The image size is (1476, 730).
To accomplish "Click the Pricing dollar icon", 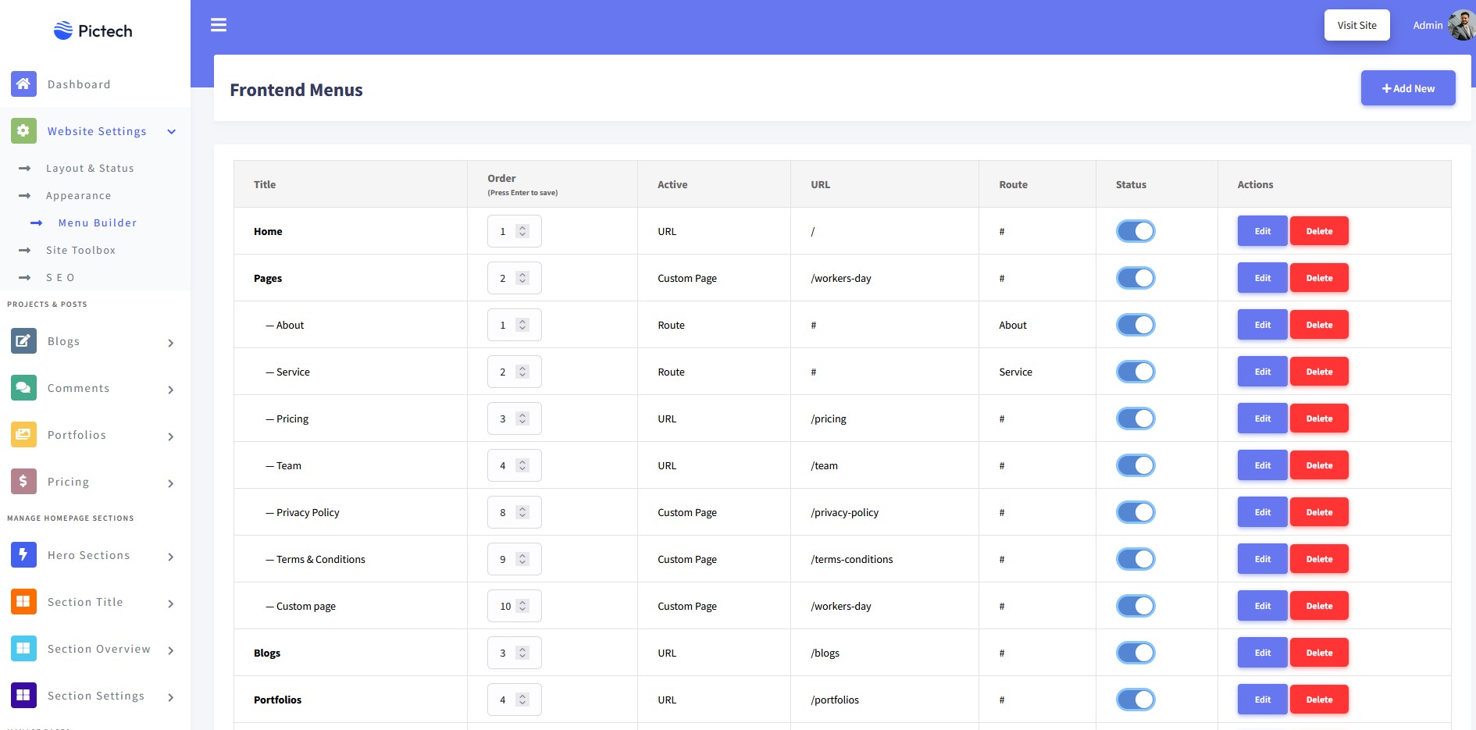I will (23, 481).
